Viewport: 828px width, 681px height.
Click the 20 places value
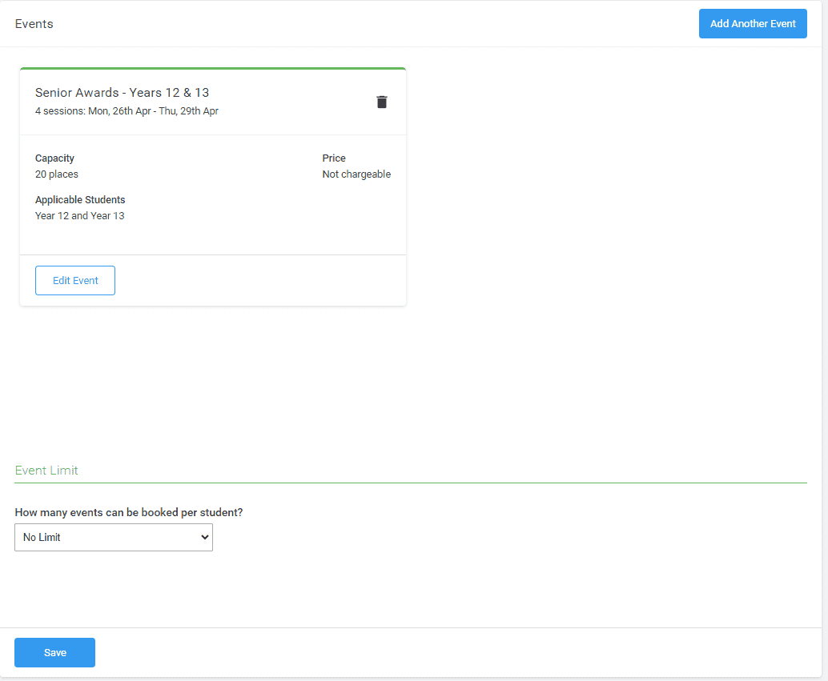click(x=56, y=174)
